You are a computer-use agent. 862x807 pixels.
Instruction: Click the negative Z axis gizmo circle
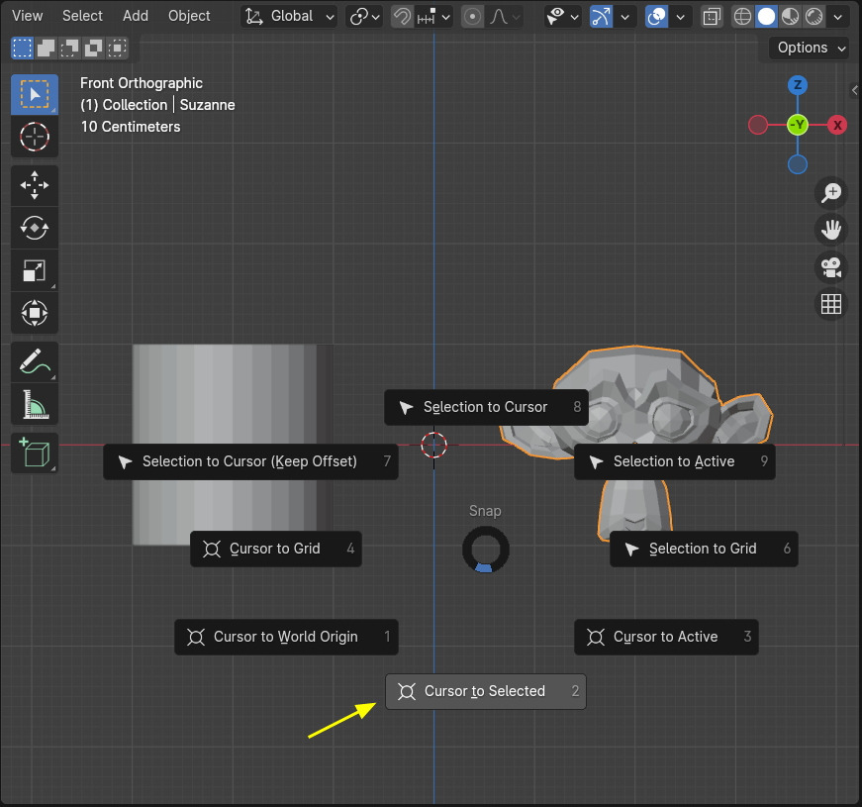[x=798, y=164]
